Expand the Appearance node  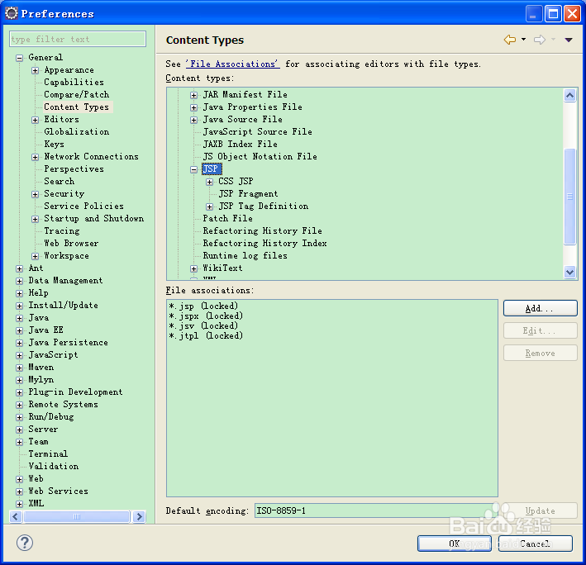[x=36, y=70]
